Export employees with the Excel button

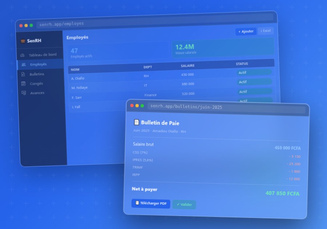[x=266, y=31]
